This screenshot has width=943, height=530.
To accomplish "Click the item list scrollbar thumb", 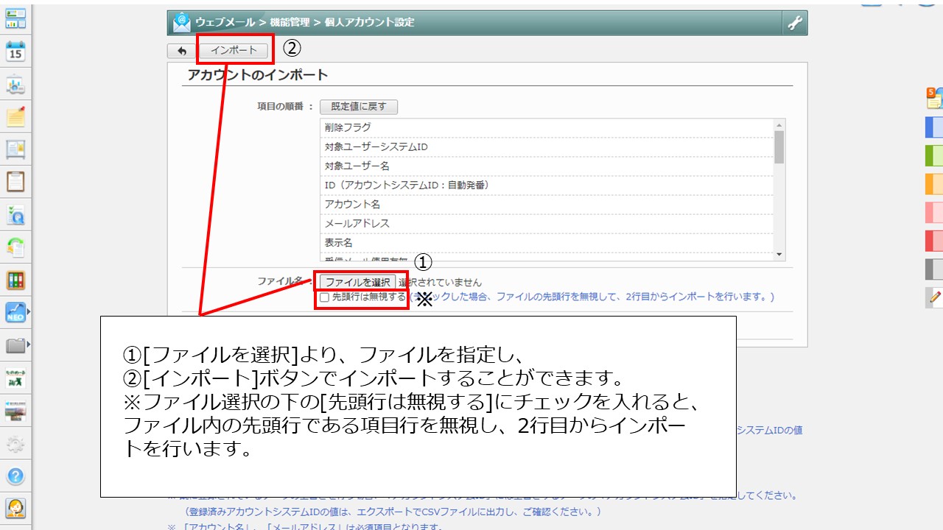I will coord(779,146).
